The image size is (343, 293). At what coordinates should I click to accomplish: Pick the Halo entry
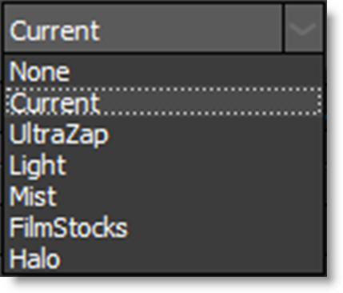(163, 259)
